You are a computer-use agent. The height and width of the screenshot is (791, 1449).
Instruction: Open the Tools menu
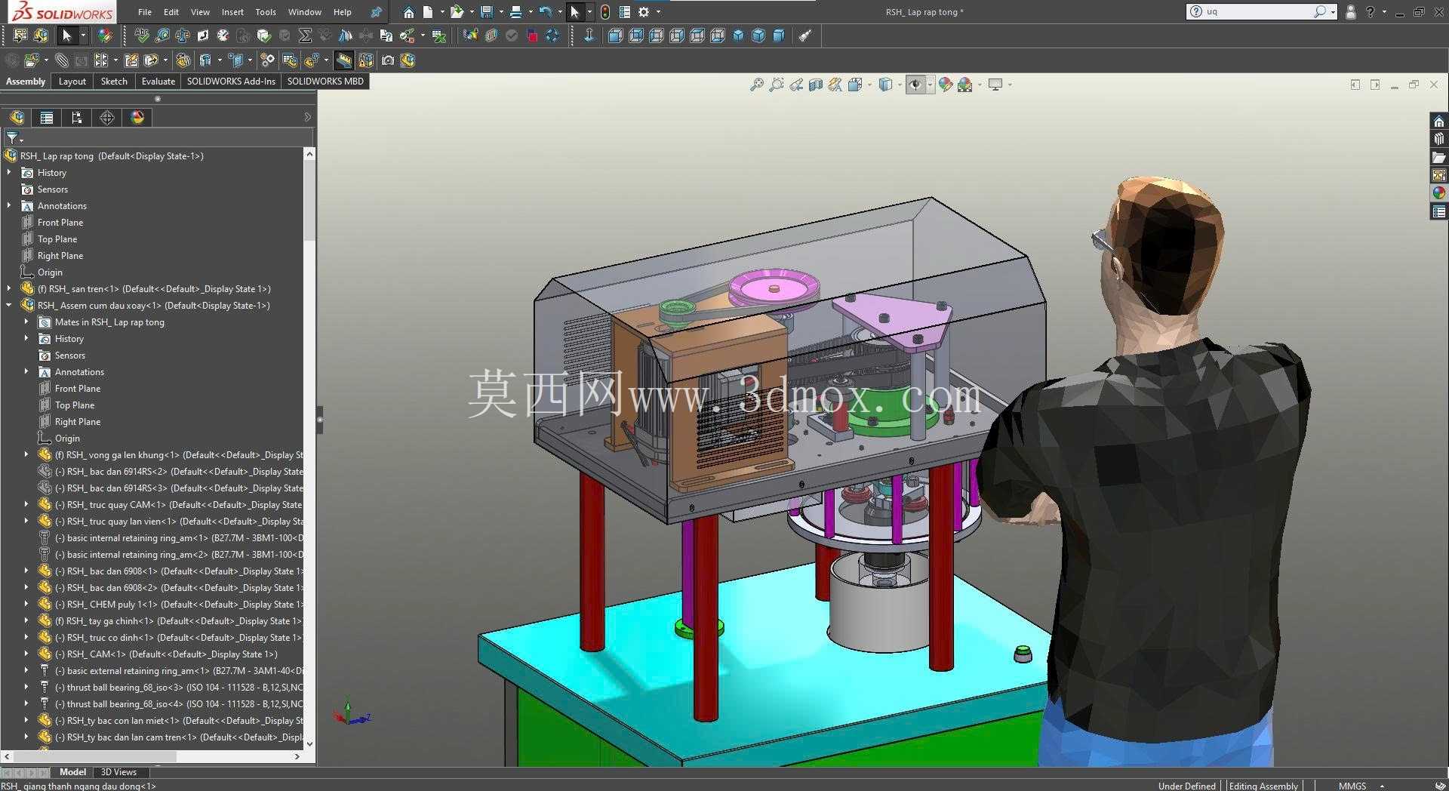click(266, 12)
